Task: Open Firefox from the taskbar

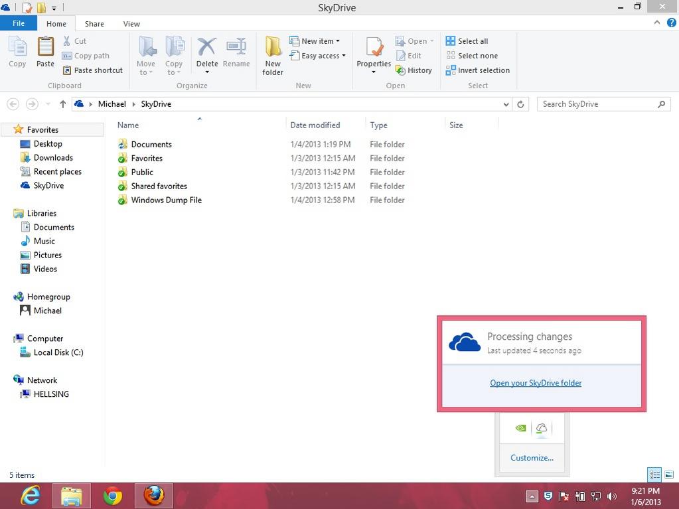Action: (x=154, y=496)
